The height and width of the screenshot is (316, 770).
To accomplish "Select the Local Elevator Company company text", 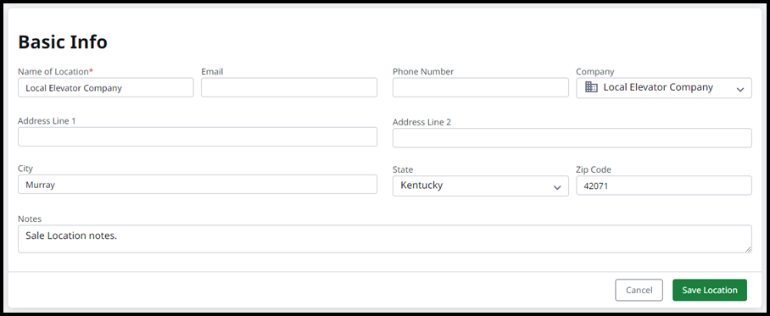I will click(x=658, y=87).
